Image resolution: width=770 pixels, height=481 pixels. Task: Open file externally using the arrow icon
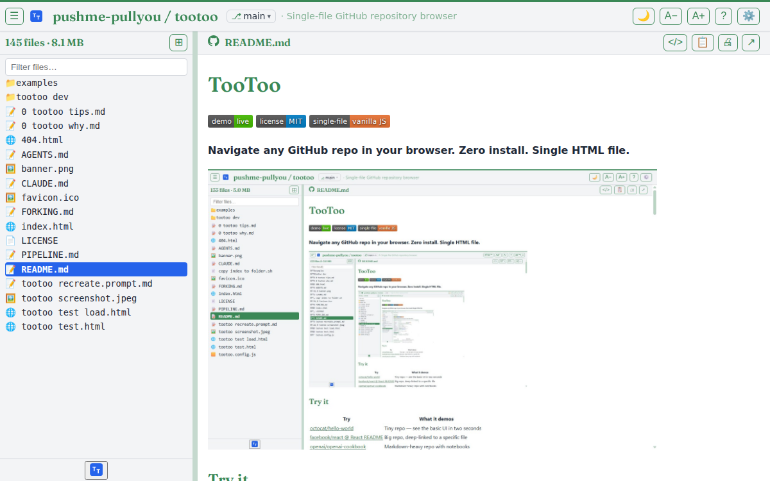click(x=751, y=42)
